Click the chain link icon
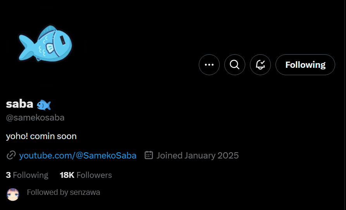The width and height of the screenshot is (346, 210). (x=11, y=155)
